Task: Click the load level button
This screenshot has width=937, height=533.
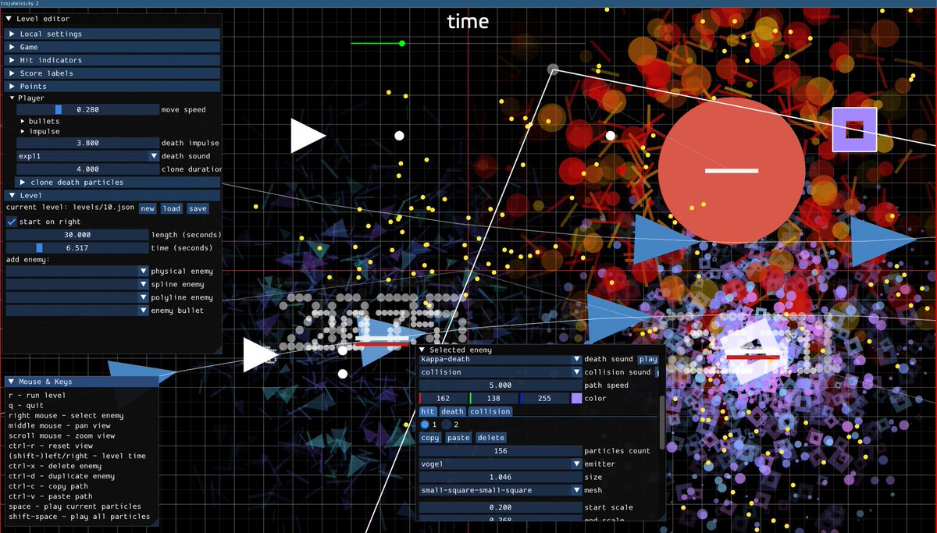Action: click(172, 208)
